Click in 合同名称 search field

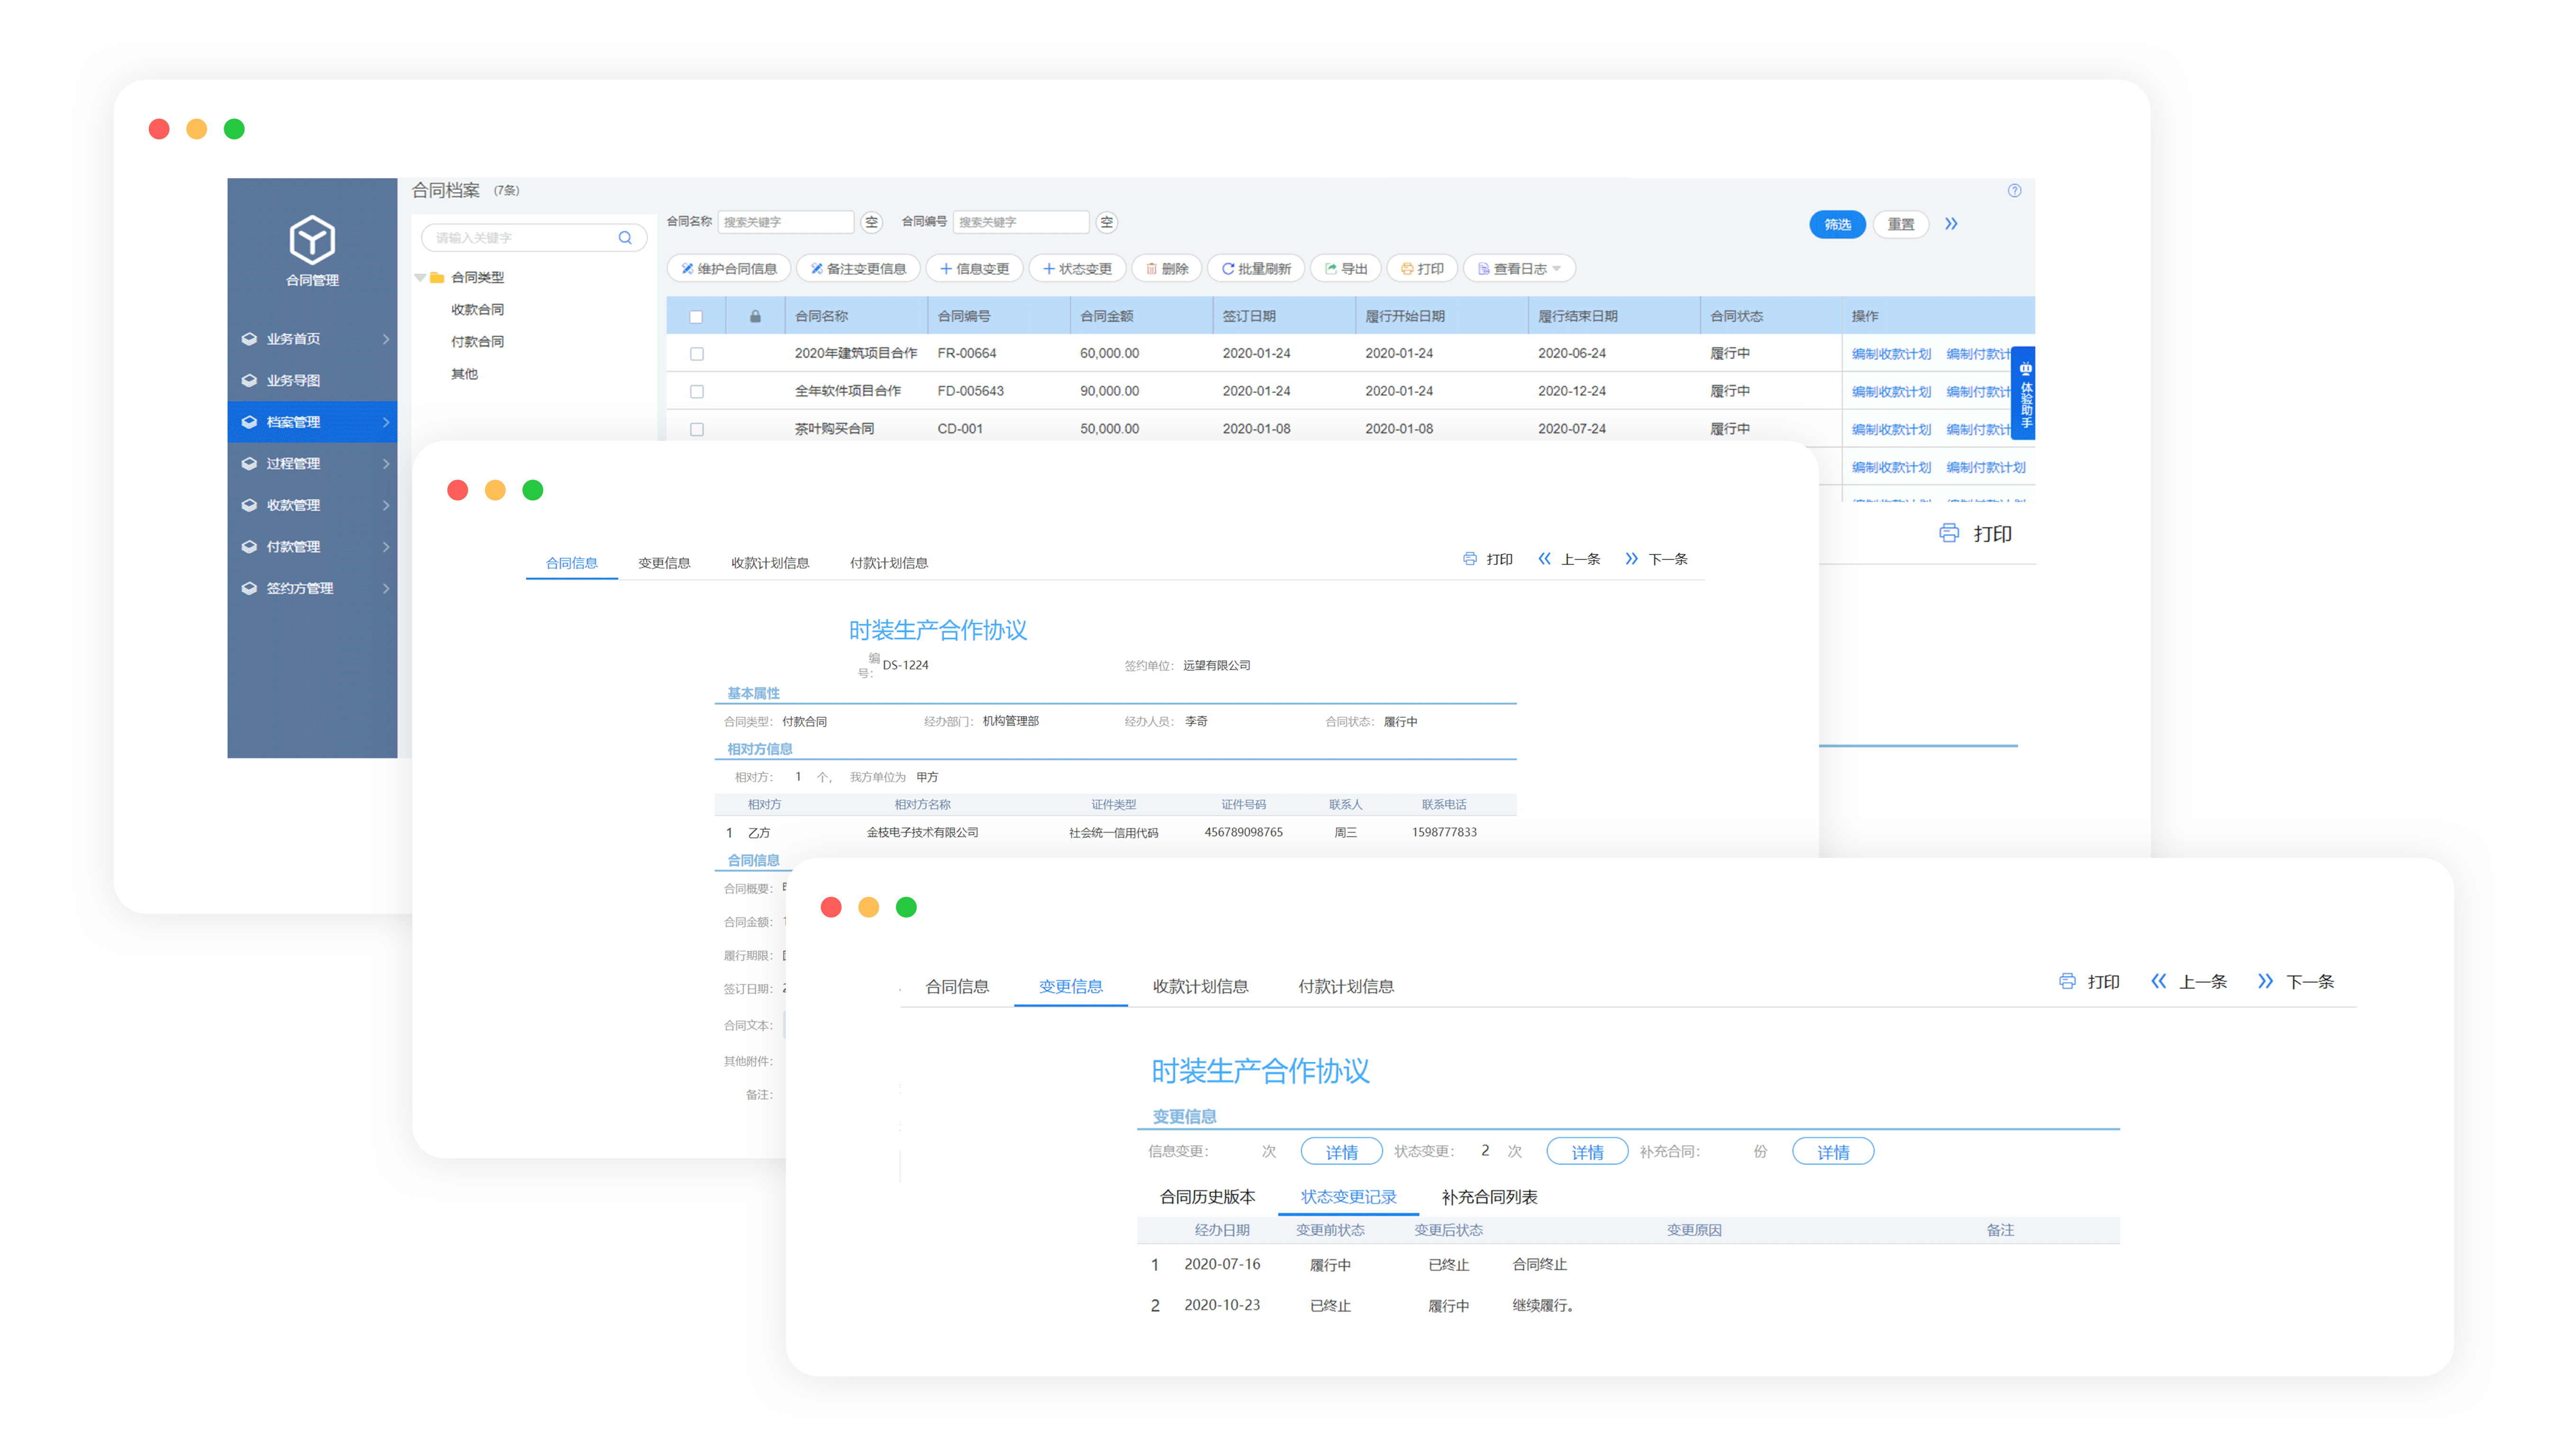point(785,222)
